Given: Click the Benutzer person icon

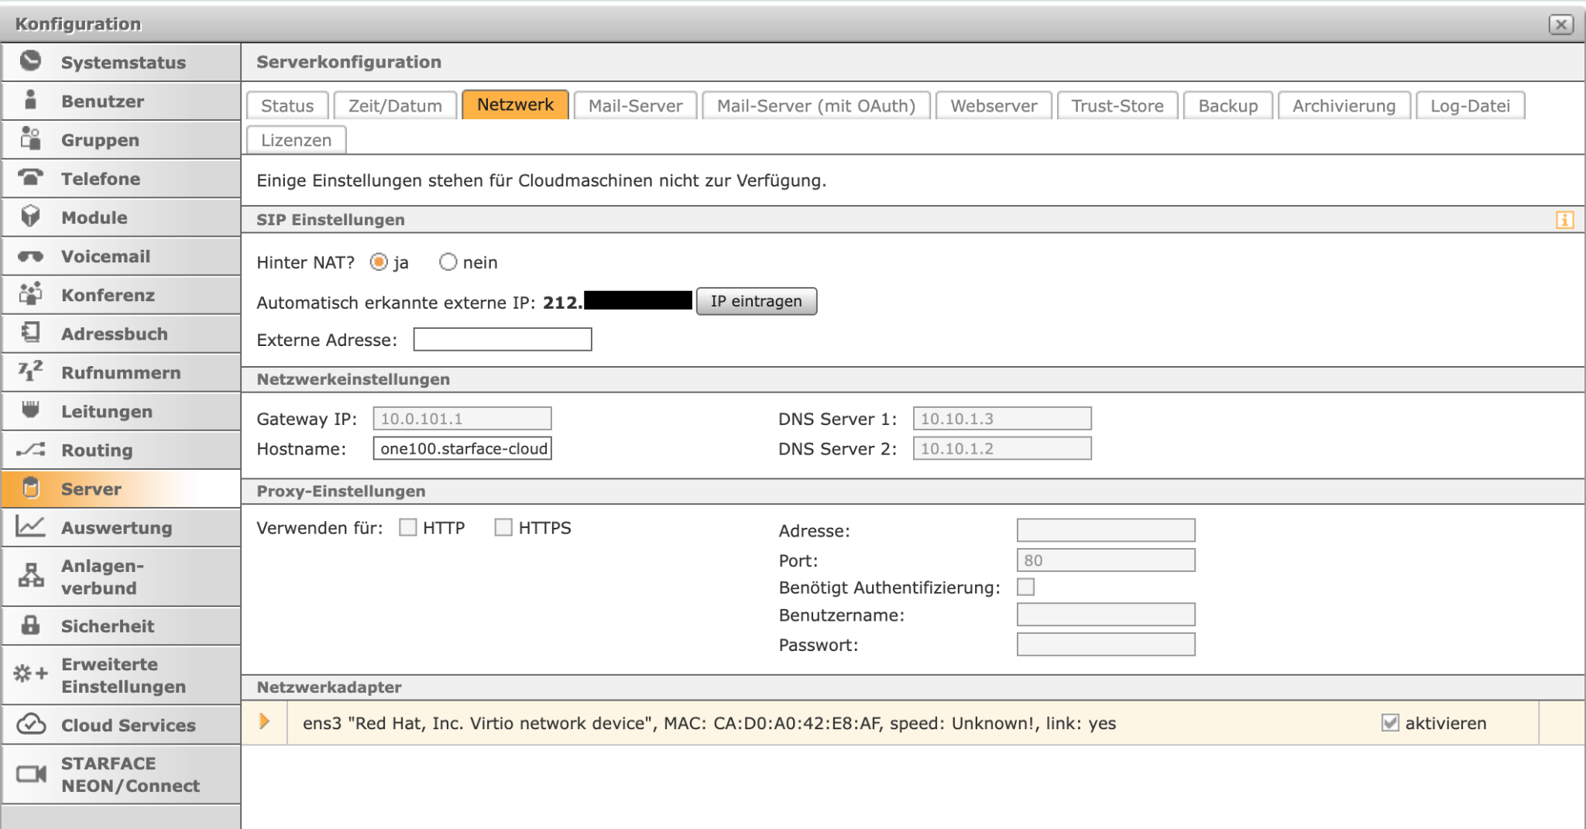Looking at the screenshot, I should (31, 100).
